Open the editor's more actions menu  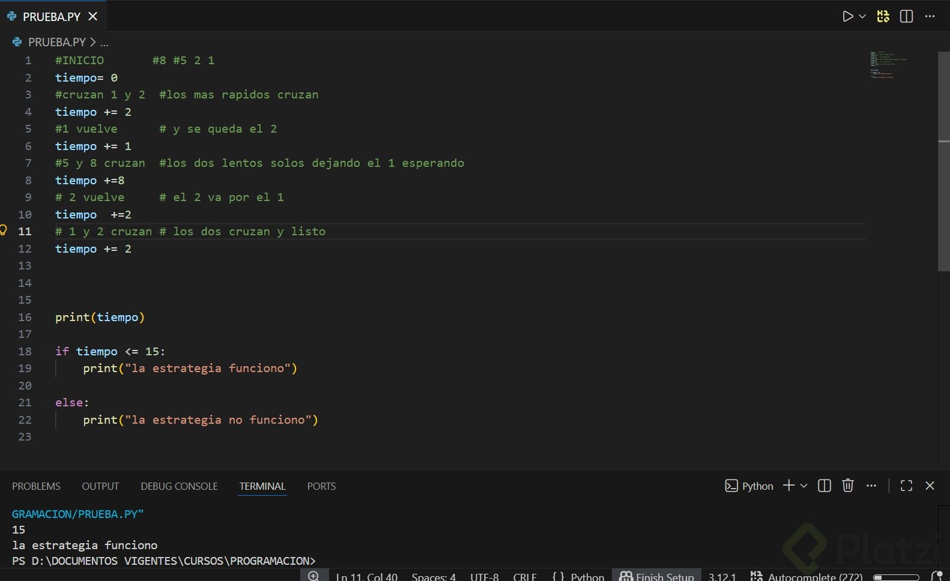click(x=930, y=17)
